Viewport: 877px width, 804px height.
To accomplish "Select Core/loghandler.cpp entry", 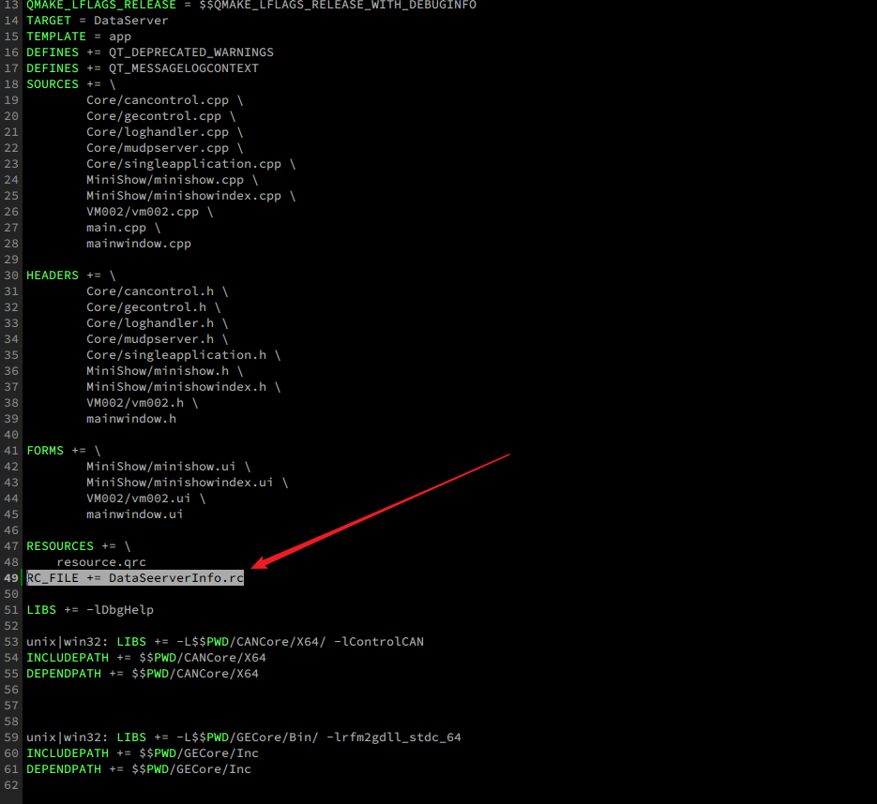I will [164, 132].
